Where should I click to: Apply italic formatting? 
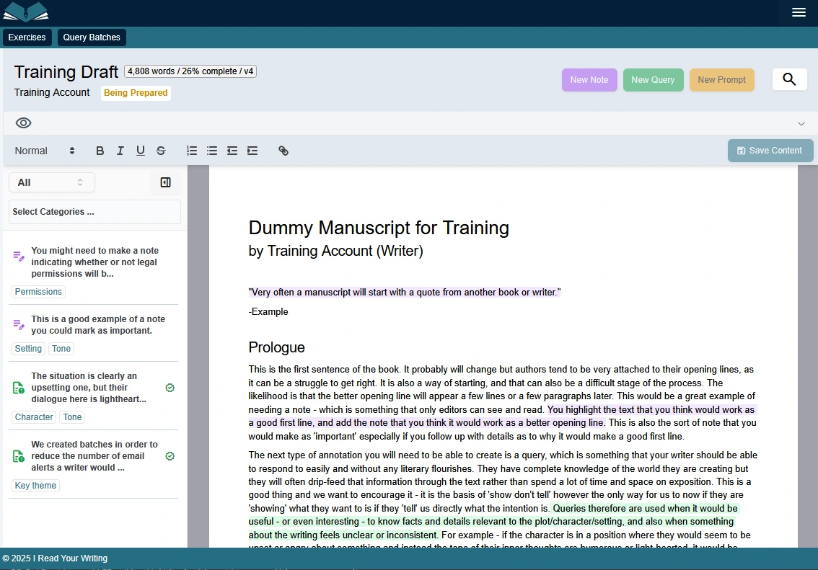click(120, 151)
